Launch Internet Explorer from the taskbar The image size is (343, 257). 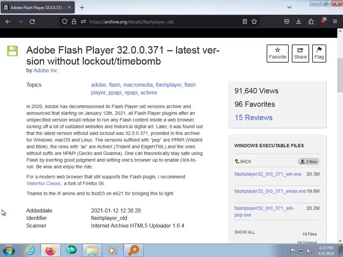[30, 250]
